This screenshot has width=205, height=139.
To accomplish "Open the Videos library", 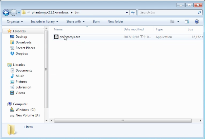I will [20, 93].
